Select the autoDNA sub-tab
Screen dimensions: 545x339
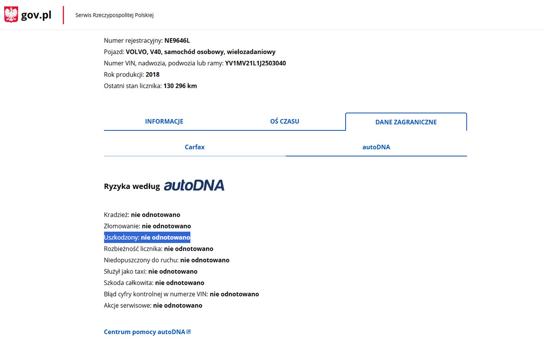pyautogui.click(x=376, y=147)
